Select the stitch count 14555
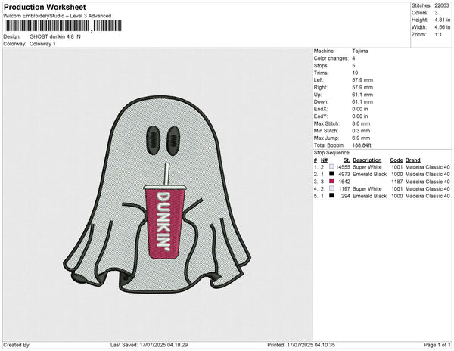This screenshot has width=454, height=351. pos(343,167)
